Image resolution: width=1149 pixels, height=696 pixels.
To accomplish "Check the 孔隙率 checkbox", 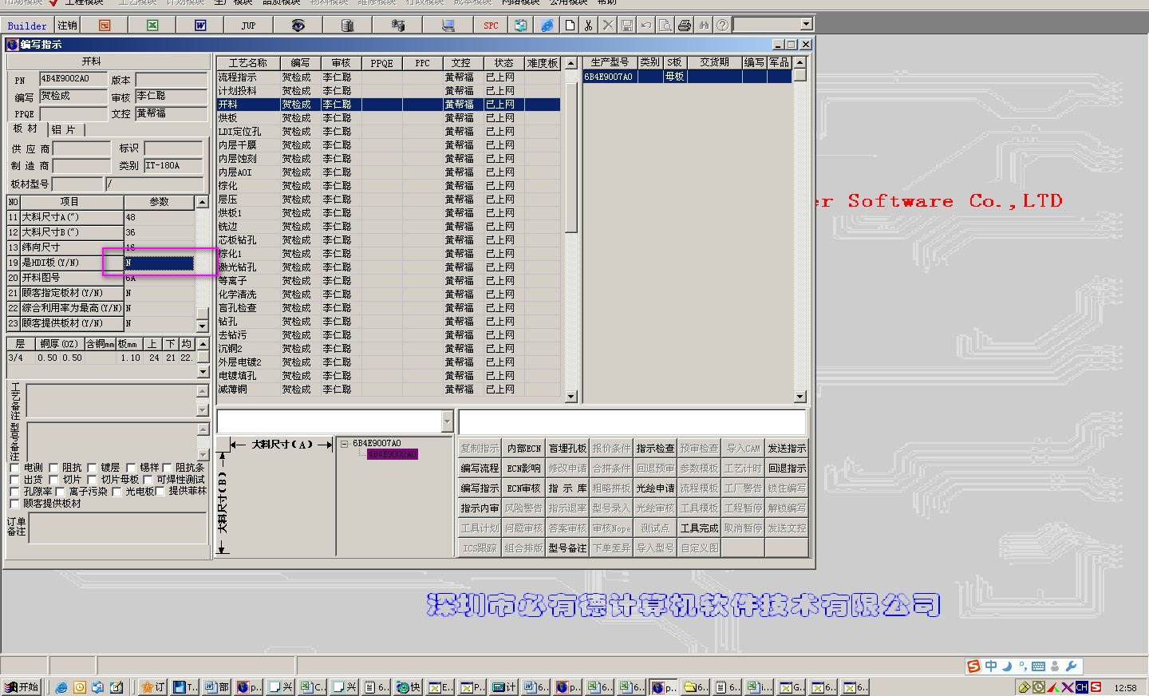I will [x=14, y=492].
